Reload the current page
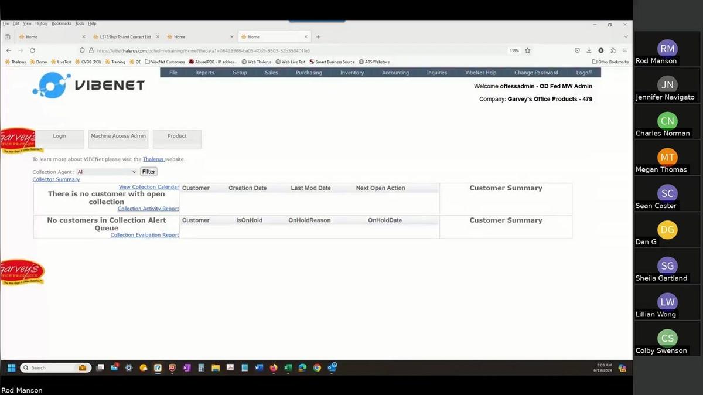703x395 pixels. pos(32,50)
